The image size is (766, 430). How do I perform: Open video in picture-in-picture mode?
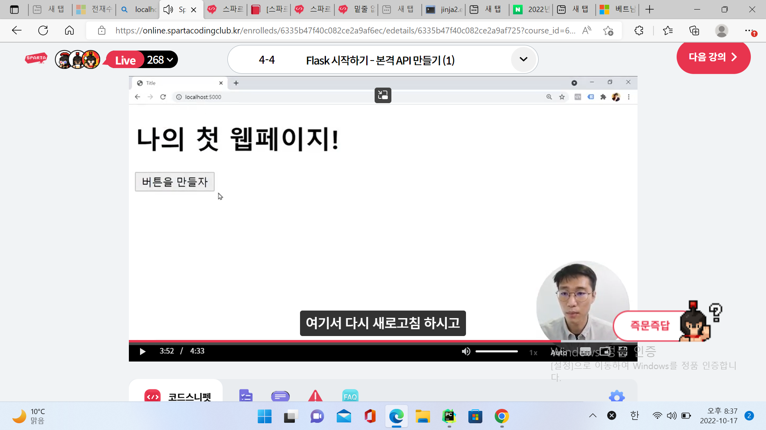pos(606,352)
